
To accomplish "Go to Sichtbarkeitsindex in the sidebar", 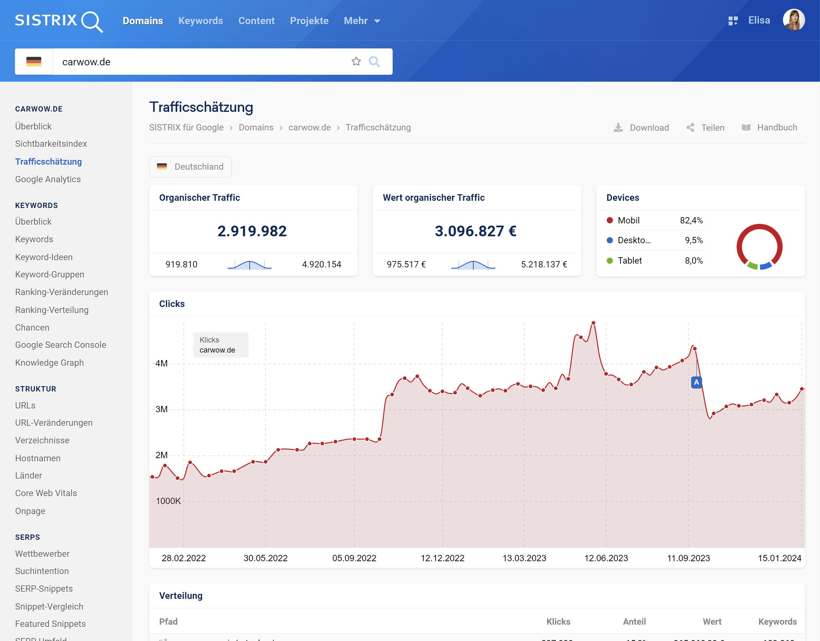I will (x=51, y=144).
